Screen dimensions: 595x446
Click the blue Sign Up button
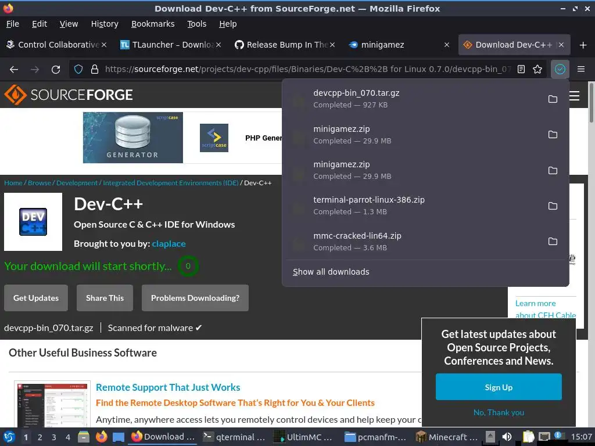499,387
